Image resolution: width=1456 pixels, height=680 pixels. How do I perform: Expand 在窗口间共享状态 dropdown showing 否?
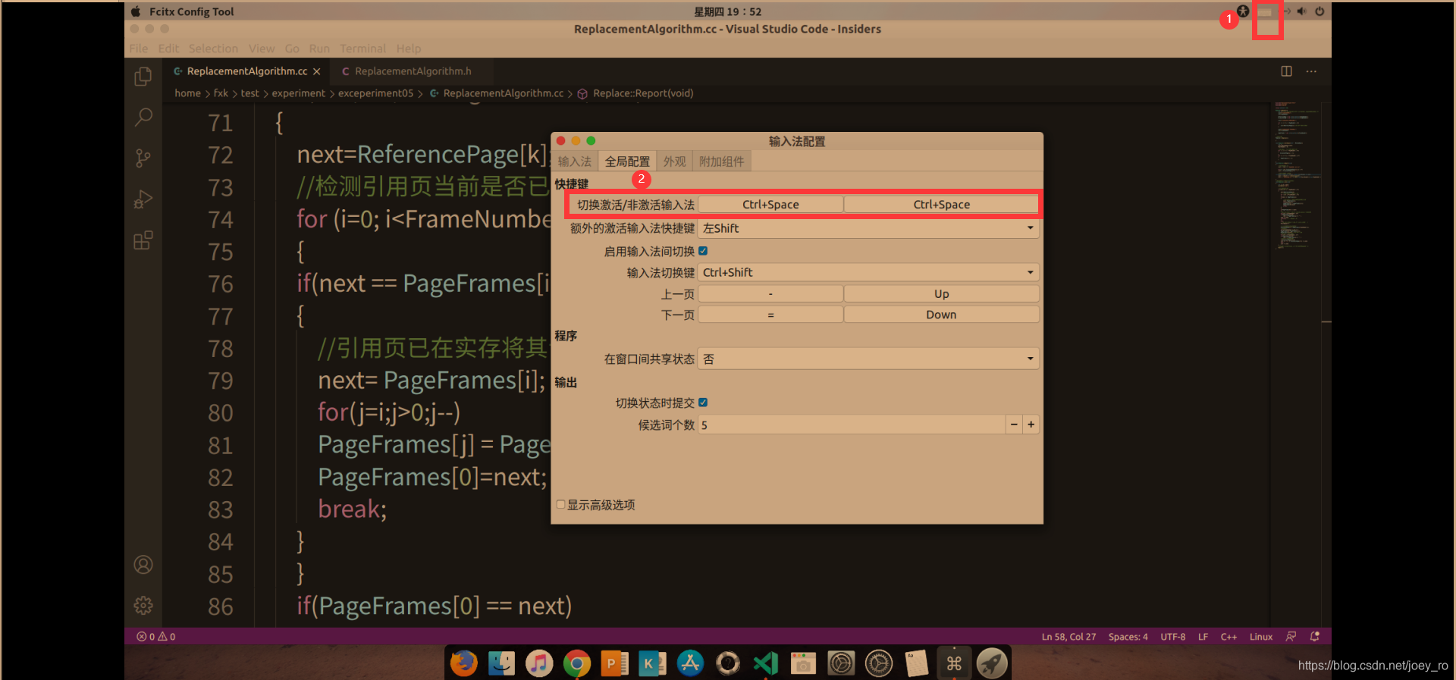[x=868, y=359]
